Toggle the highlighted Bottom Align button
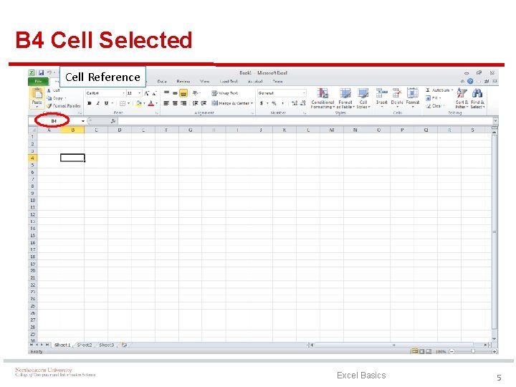Screen dimensions: 516x387 [183, 93]
